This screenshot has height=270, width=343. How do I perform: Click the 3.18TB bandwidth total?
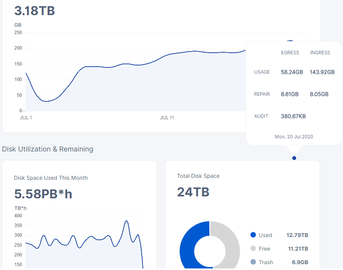click(x=34, y=11)
